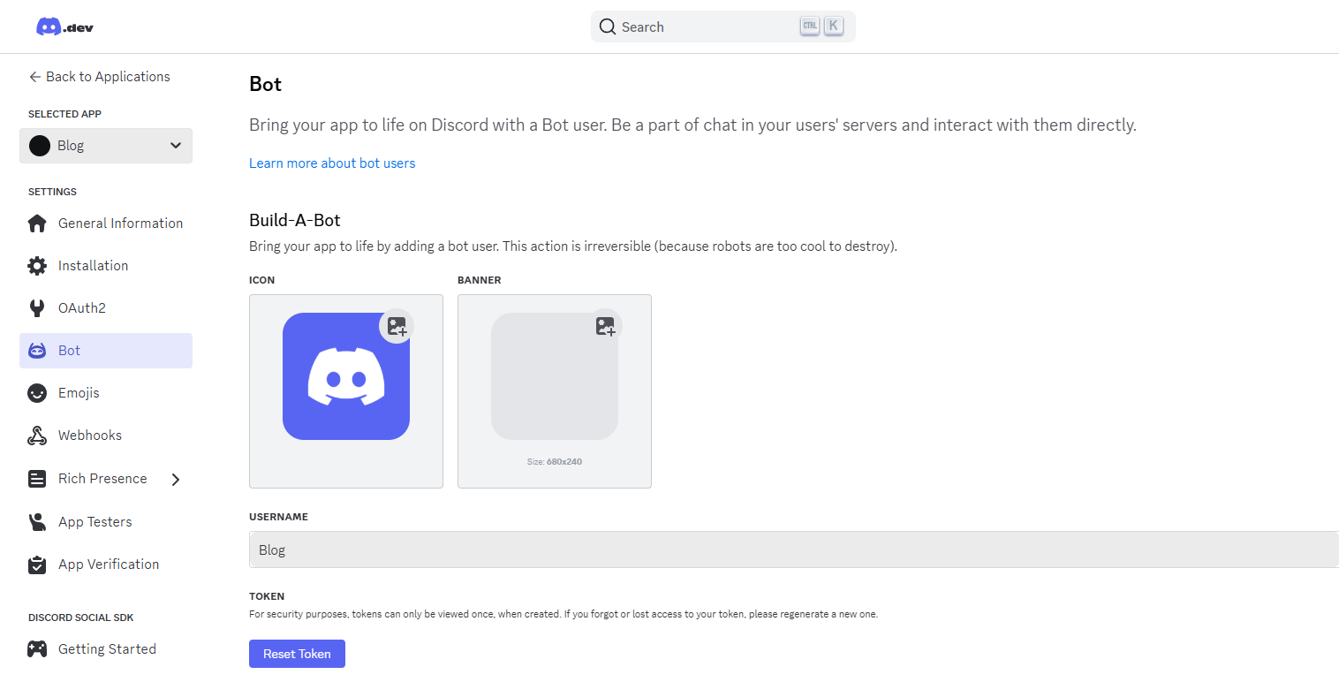Open the App Verification page
This screenshot has width=1339, height=682.
[x=106, y=565]
